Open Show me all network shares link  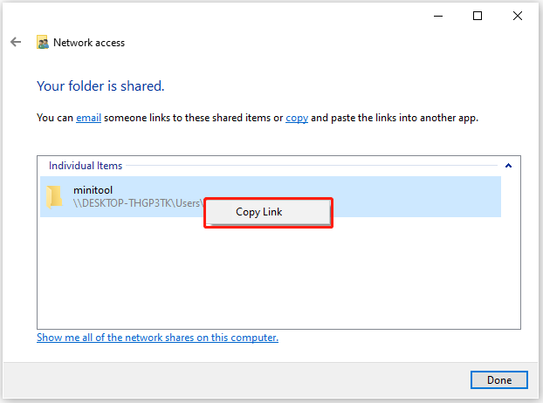[157, 338]
